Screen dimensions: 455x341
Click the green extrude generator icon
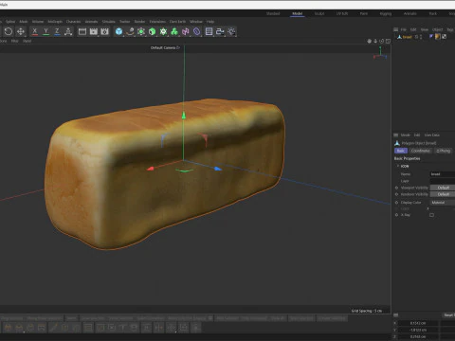(152, 31)
